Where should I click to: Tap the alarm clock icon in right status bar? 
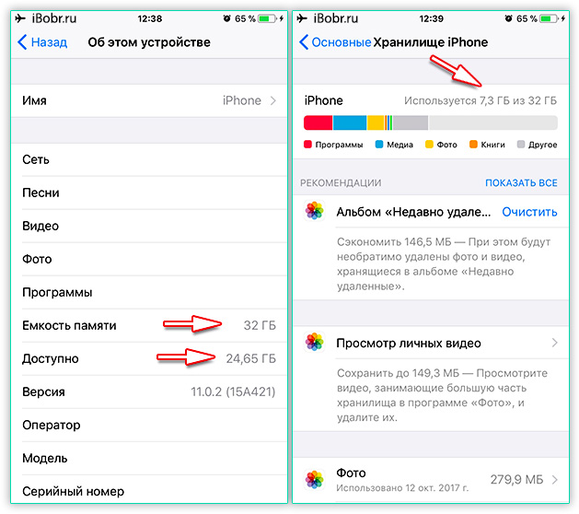(508, 18)
